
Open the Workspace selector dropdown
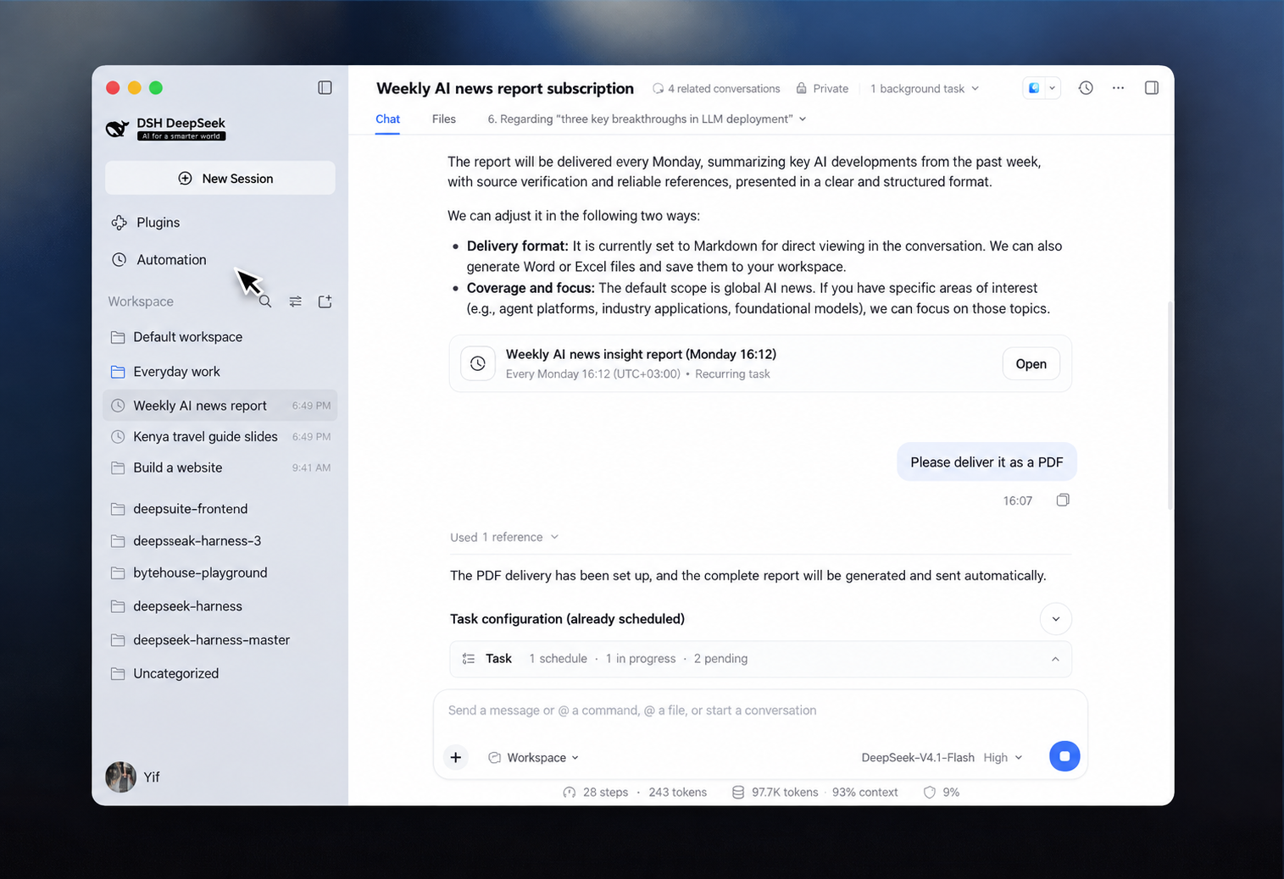click(534, 758)
